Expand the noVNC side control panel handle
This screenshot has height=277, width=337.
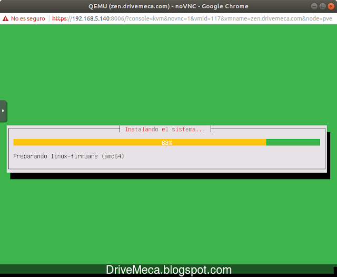4,111
